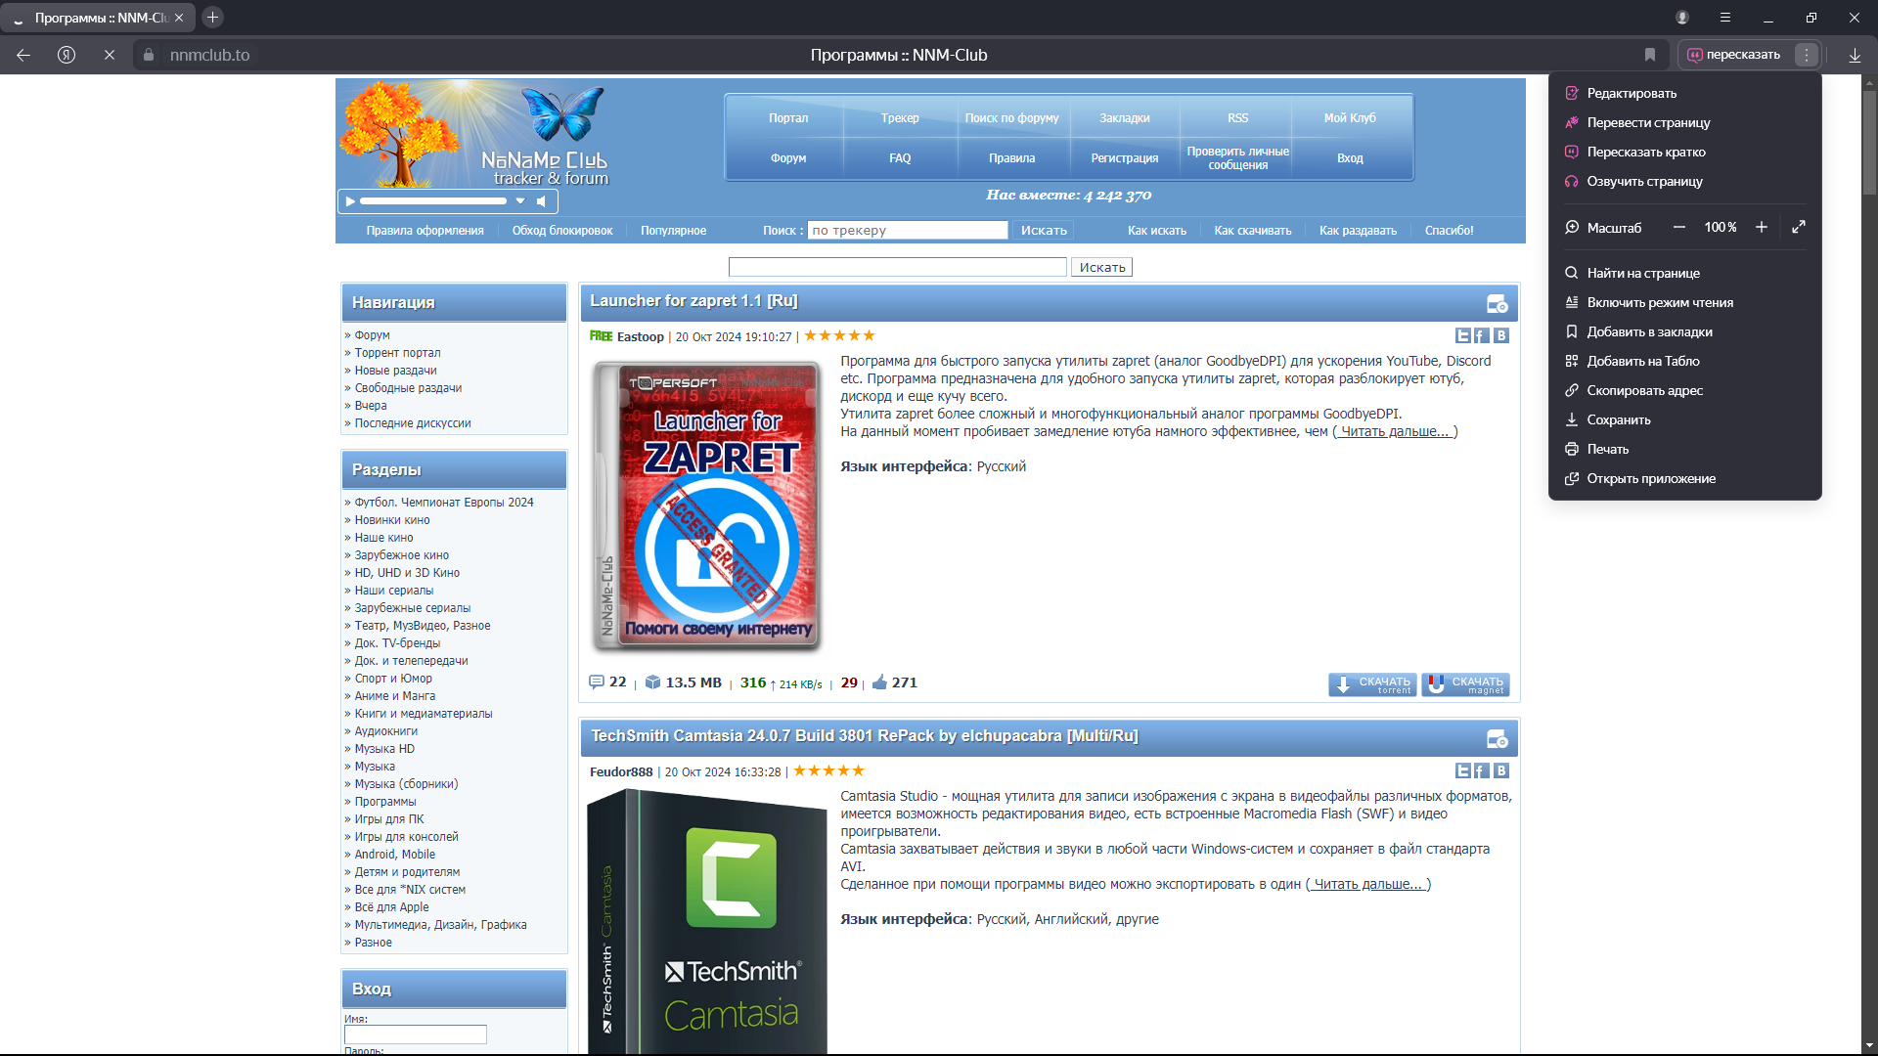1878x1056 pixels.
Task: Open the Трекер tab in site header
Action: tap(900, 117)
